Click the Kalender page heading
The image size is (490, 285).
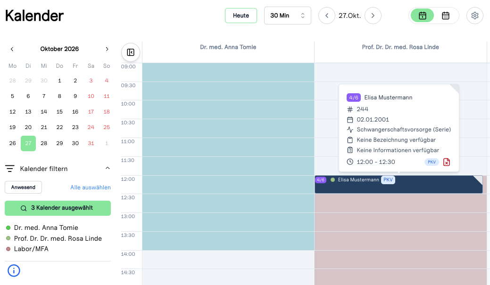tap(34, 16)
